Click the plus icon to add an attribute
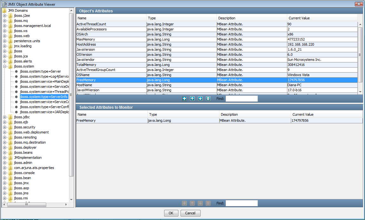This screenshot has width=365, height=220. tap(184, 99)
